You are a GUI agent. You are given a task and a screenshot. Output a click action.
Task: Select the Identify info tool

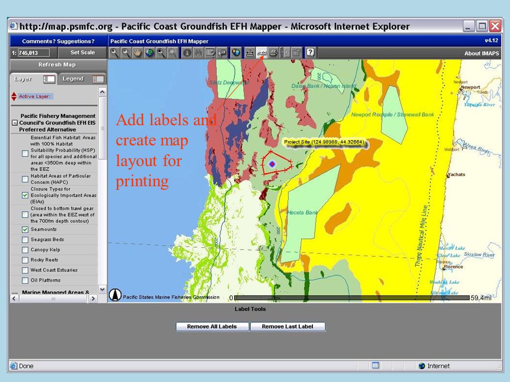(x=187, y=53)
